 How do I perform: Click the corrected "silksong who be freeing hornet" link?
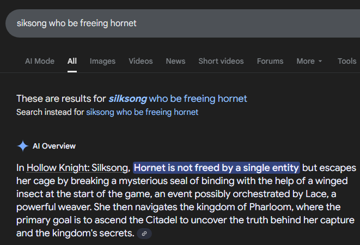pyautogui.click(x=178, y=99)
